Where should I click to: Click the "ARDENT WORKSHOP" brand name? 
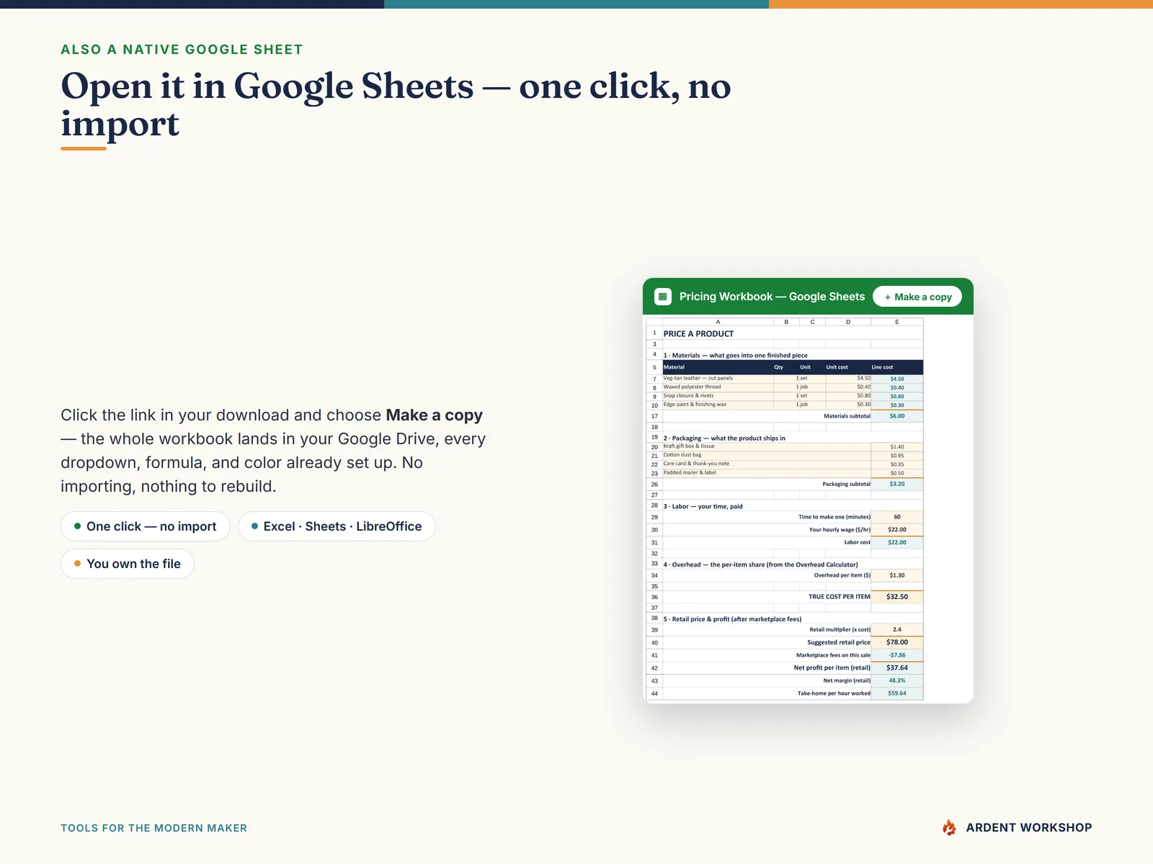tap(1029, 828)
